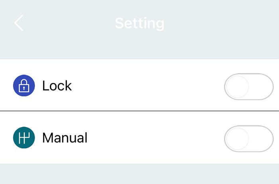Select the Manual settings row
The width and height of the screenshot is (279, 184).
point(139,138)
